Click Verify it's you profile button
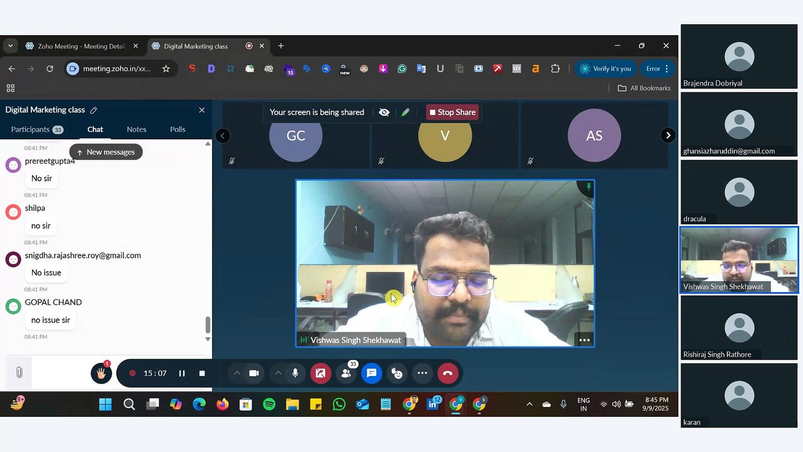Screen dimensions: 803x452 coord(606,69)
